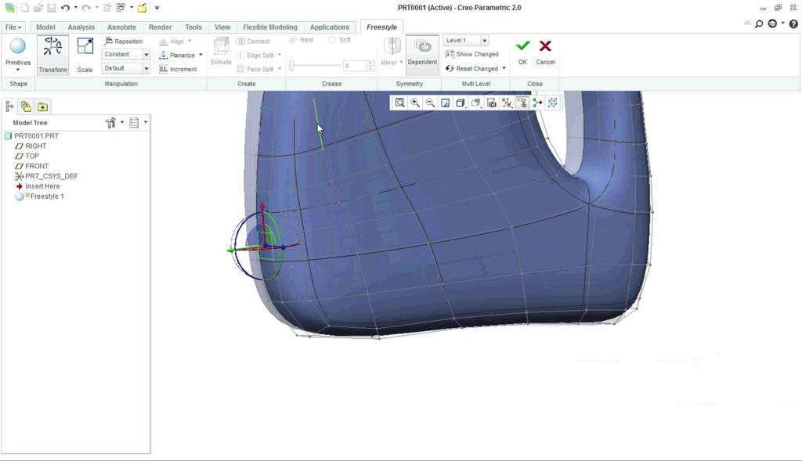Show the Folder Browser navigator tab
Screen dimensions: 802x461
26,106
